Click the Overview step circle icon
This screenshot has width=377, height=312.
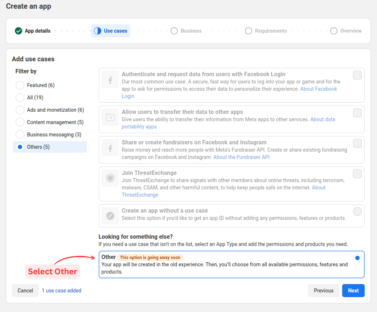point(334,31)
